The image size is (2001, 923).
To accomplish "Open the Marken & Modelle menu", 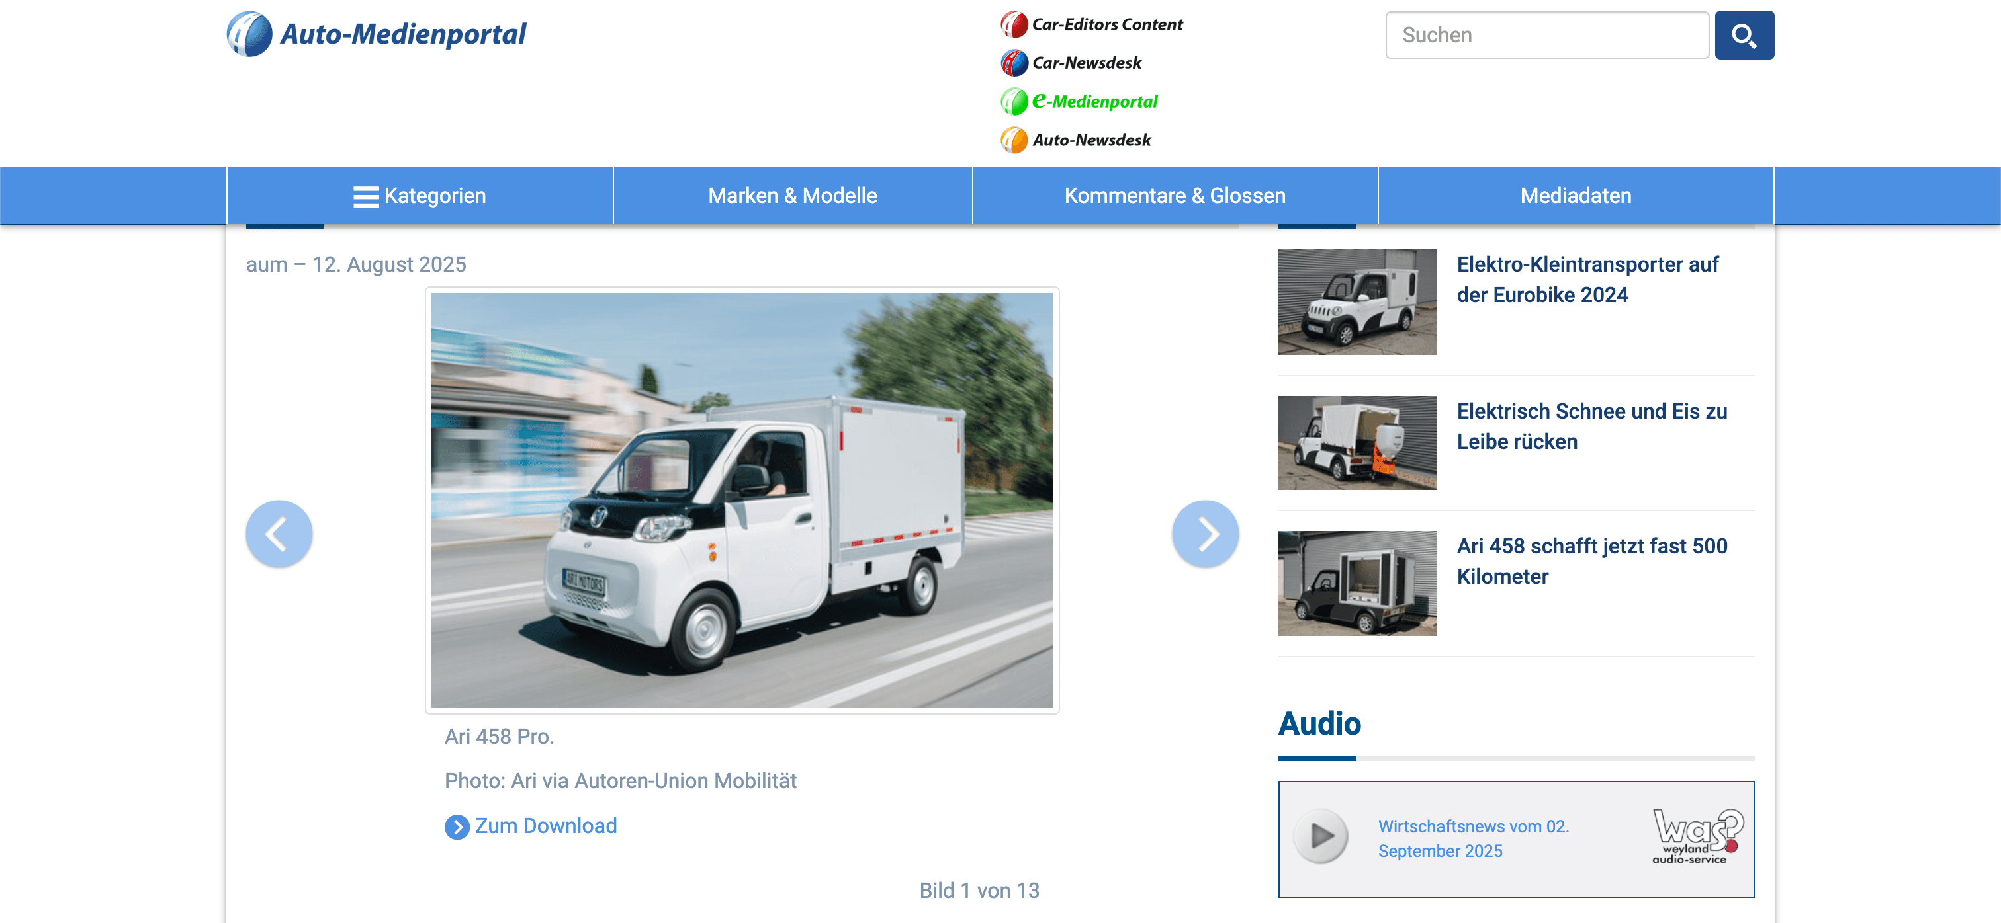I will (x=791, y=196).
